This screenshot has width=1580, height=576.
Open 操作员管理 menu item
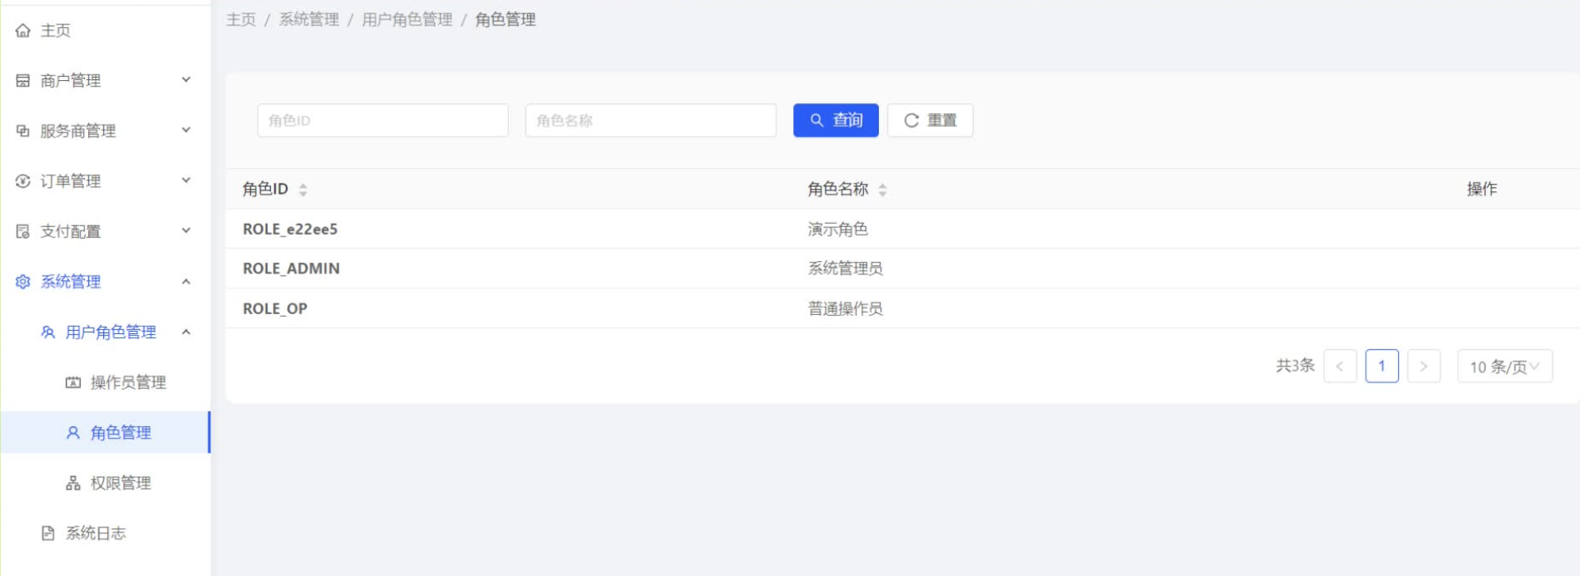click(x=105, y=382)
